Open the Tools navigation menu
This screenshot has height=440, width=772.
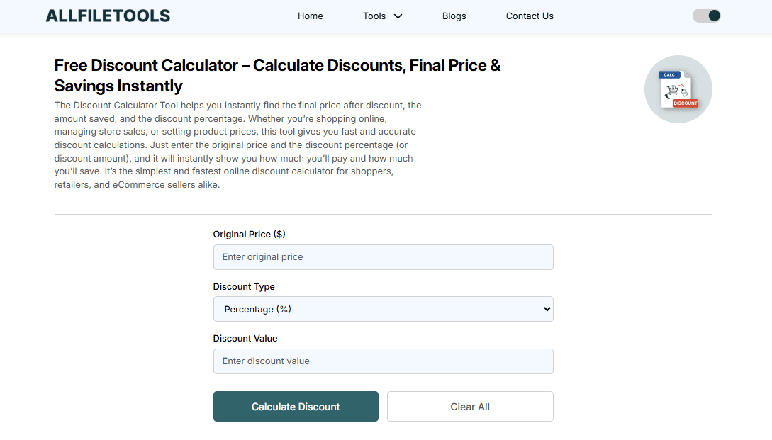[374, 16]
